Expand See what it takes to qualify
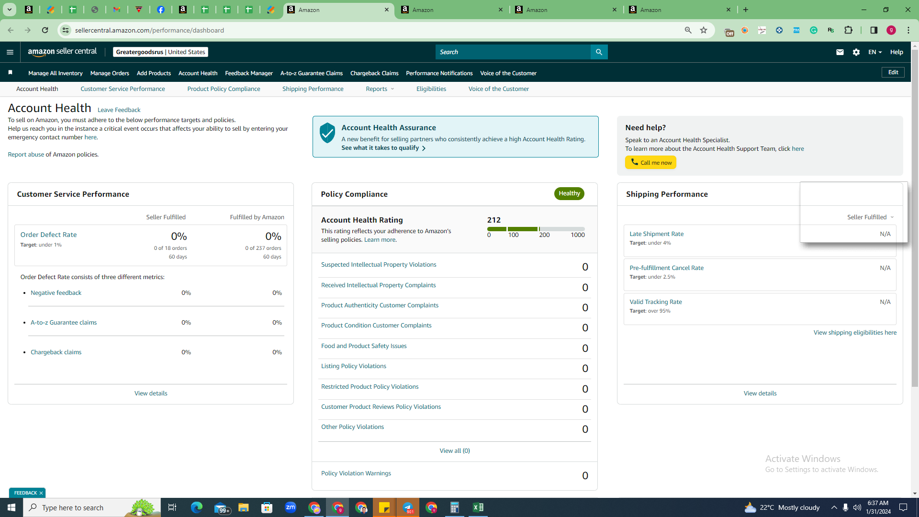The height and width of the screenshot is (517, 919). pyautogui.click(x=383, y=148)
